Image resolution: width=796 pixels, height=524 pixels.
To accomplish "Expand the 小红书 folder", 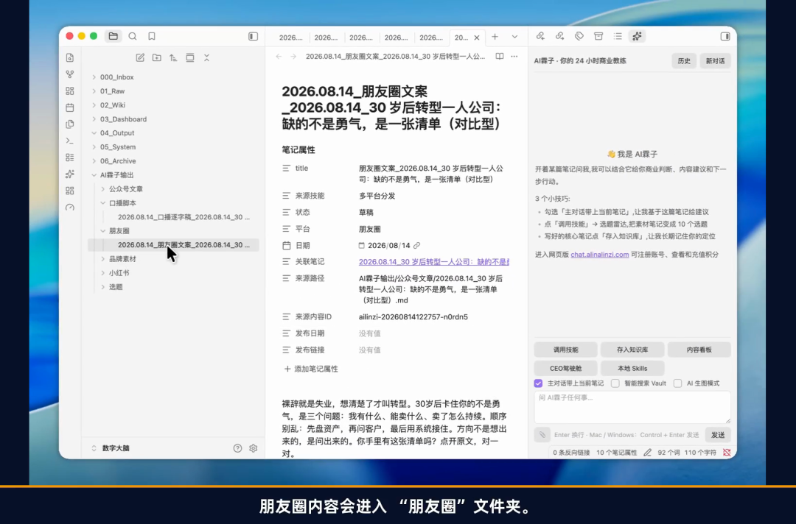I will point(119,272).
